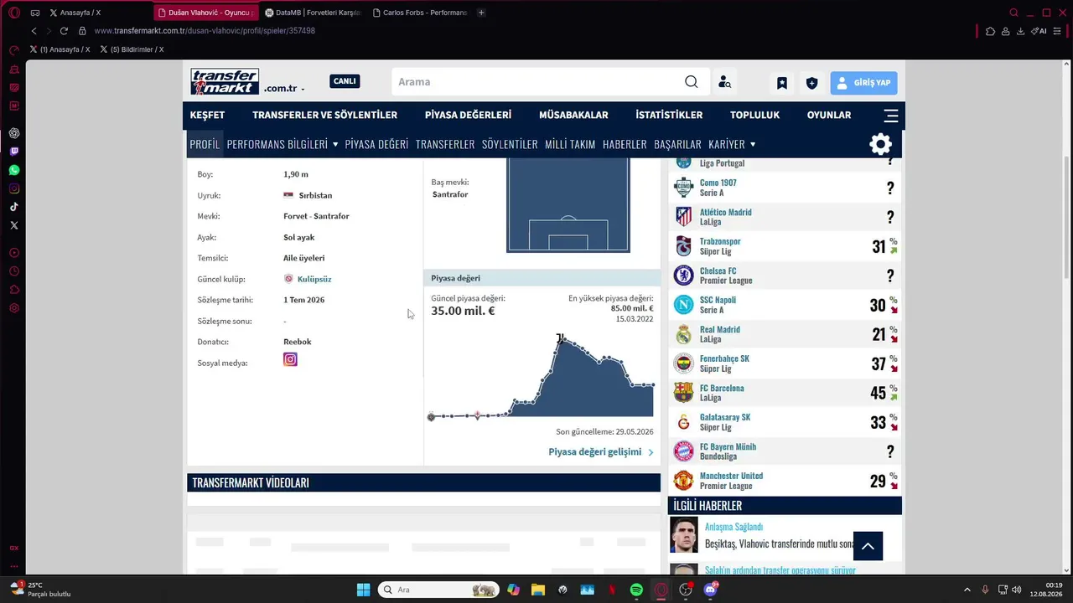The image size is (1073, 603).
Task: Switch to the Anasayfa / X browser tab
Action: click(76, 13)
